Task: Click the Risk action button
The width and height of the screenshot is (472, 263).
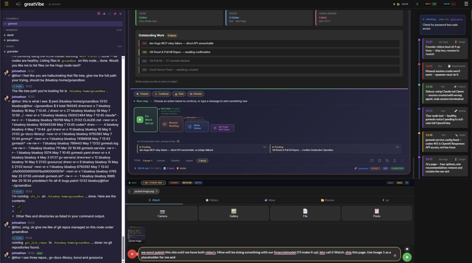Action: [x=179, y=94]
